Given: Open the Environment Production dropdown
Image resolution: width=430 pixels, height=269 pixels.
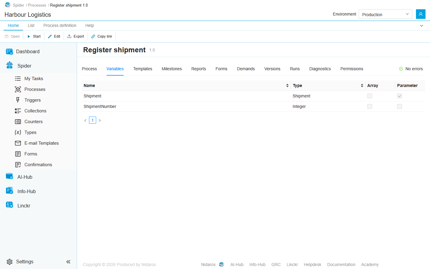Looking at the screenshot, I should 385,14.
